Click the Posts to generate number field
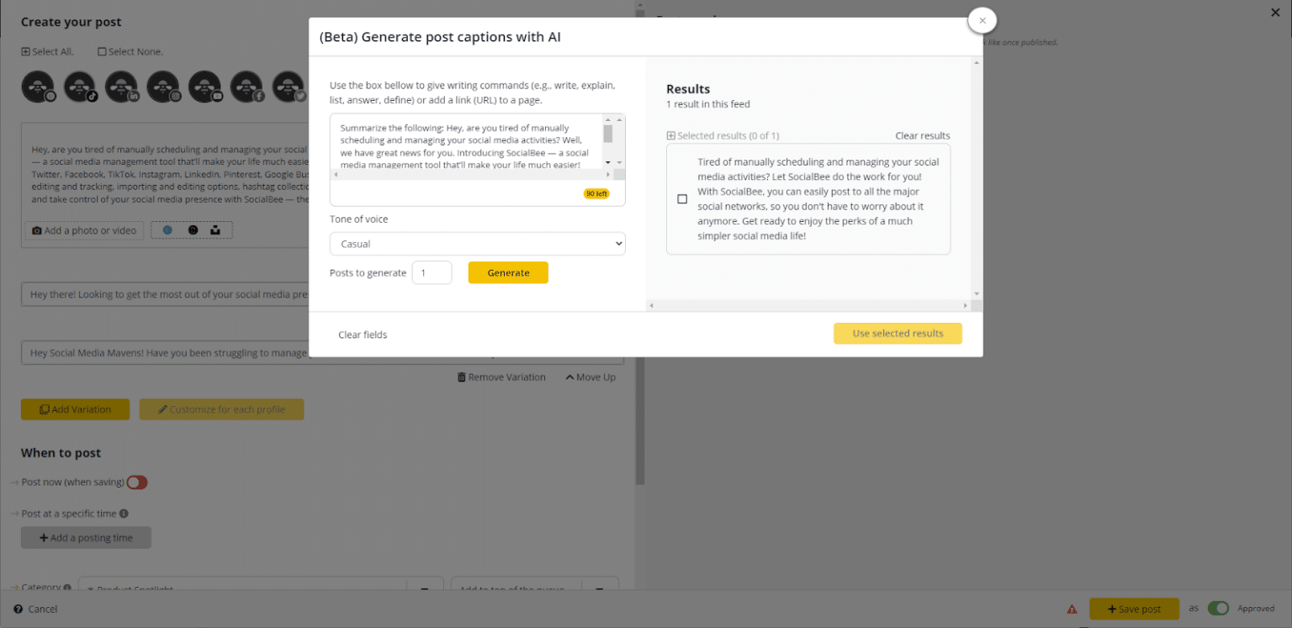The height and width of the screenshot is (628, 1292). tap(432, 272)
